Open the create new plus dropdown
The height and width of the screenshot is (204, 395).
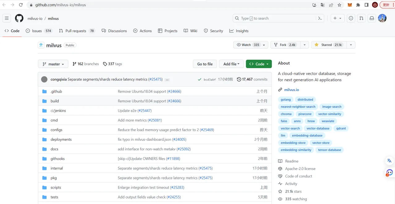[337, 18]
